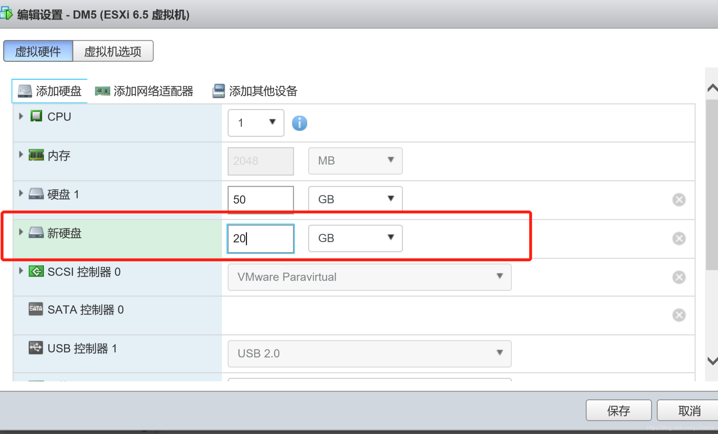Click the Add hard disk icon

click(25, 91)
